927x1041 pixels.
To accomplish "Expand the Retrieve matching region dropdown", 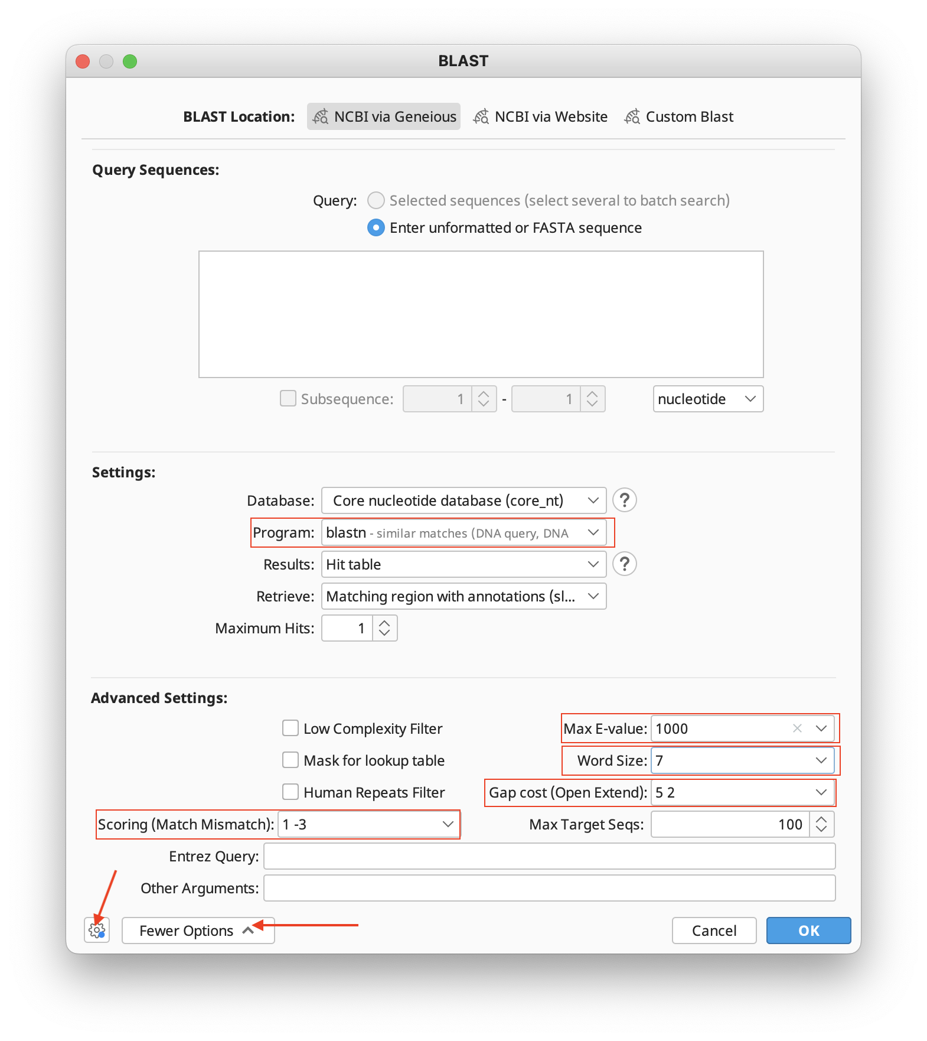I will click(x=464, y=596).
